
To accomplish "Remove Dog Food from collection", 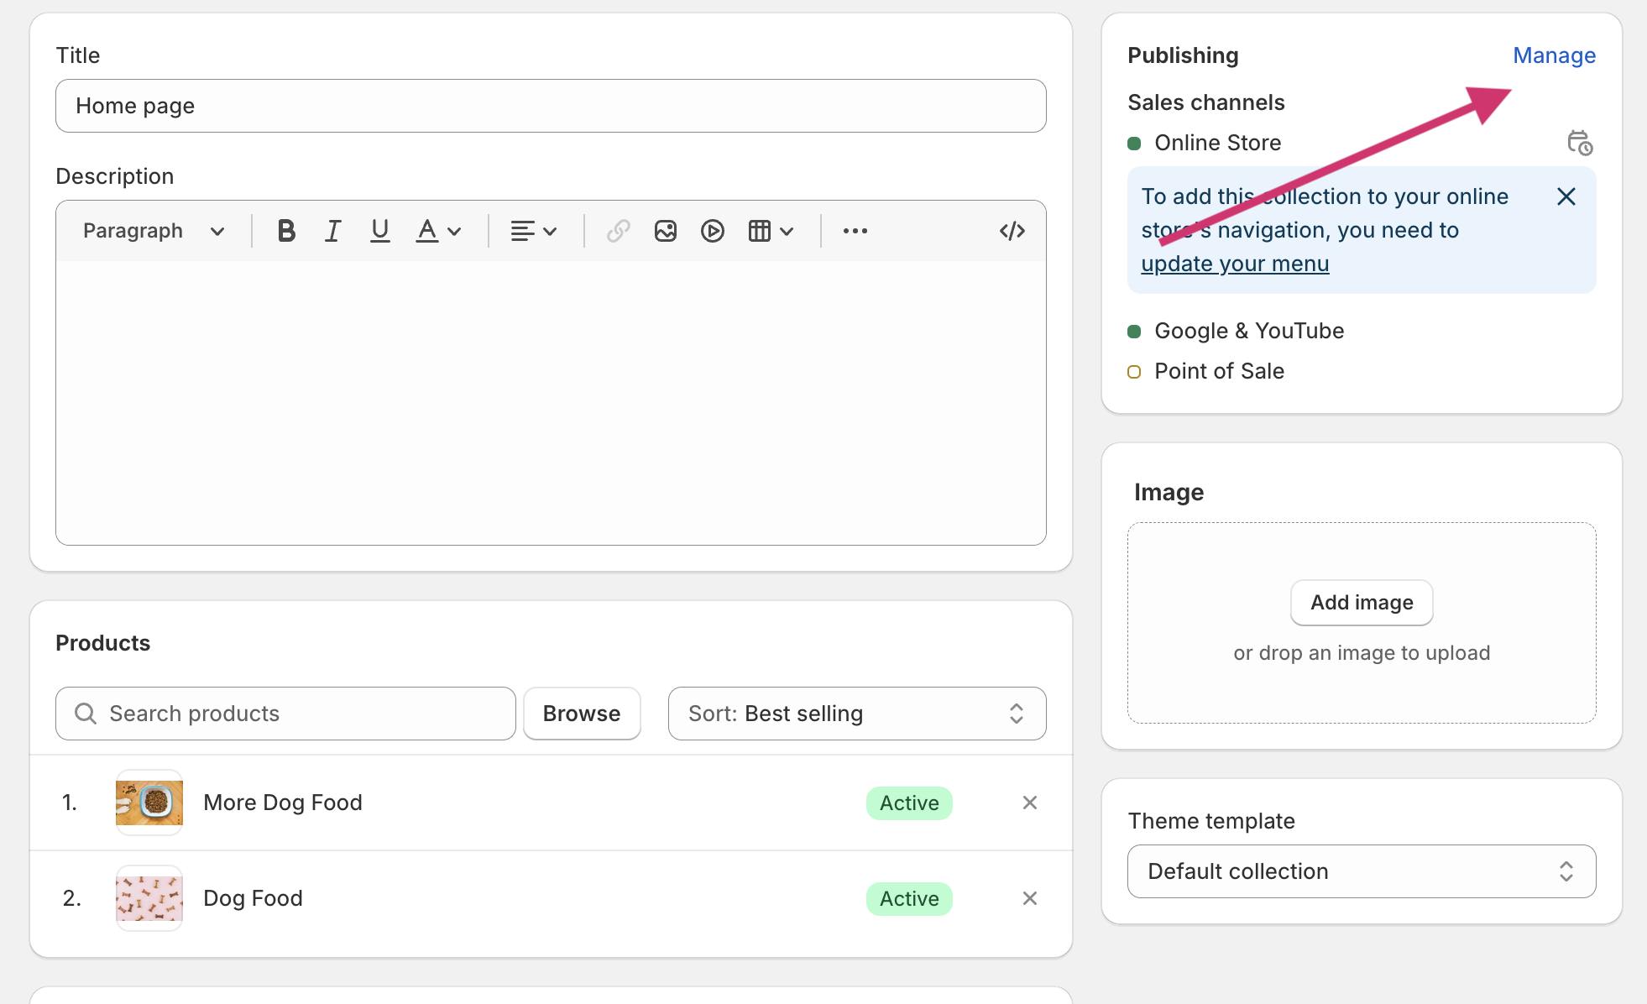I will (1030, 898).
